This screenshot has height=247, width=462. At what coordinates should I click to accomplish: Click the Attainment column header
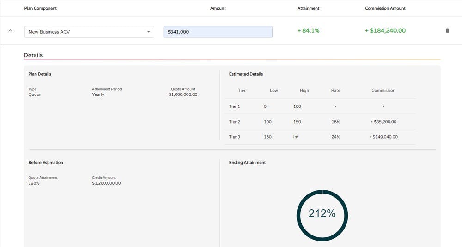pos(308,8)
